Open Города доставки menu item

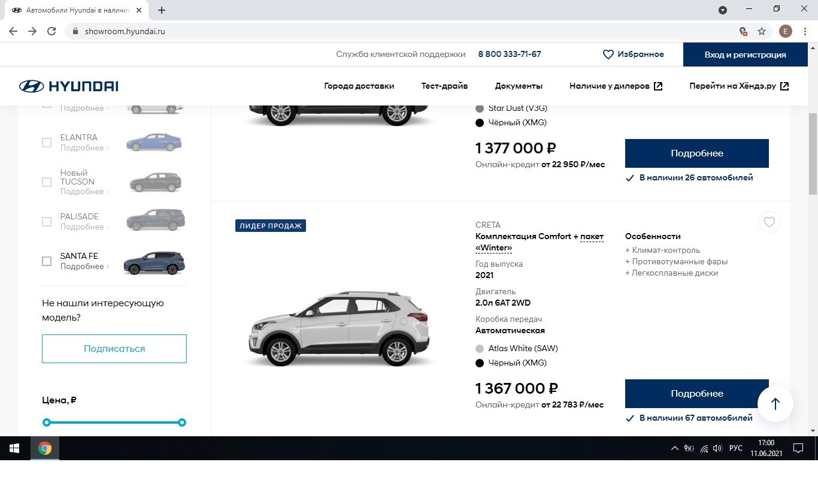(359, 86)
